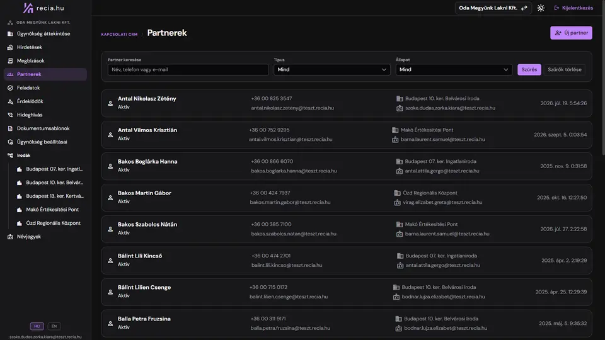
Task: Switch company via Oda Megyünk Lakni Kft. selector
Action: [493, 8]
